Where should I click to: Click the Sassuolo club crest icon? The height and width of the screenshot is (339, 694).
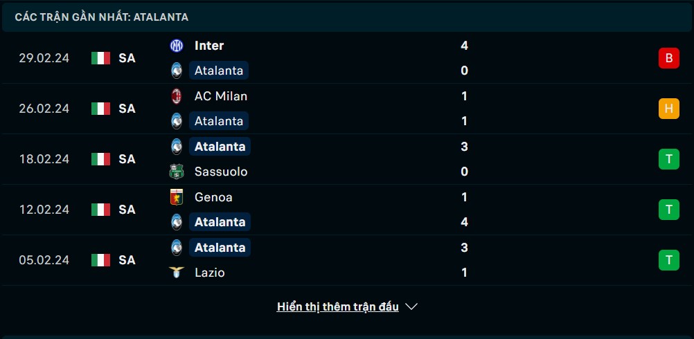[x=177, y=172]
